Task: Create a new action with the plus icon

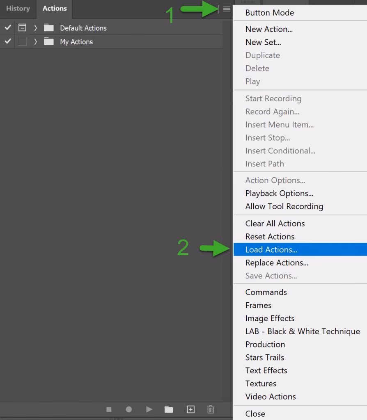Action: (190, 409)
